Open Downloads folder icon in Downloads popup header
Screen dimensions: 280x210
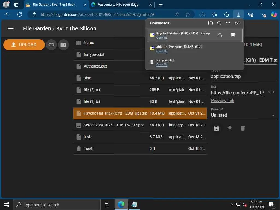(211, 23)
